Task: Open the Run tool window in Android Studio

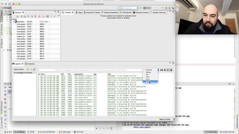Action: pos(8,132)
